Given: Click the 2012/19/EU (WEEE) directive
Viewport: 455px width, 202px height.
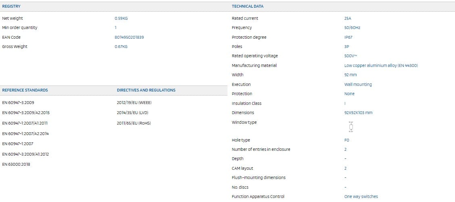Looking at the screenshot, I should 134,102.
